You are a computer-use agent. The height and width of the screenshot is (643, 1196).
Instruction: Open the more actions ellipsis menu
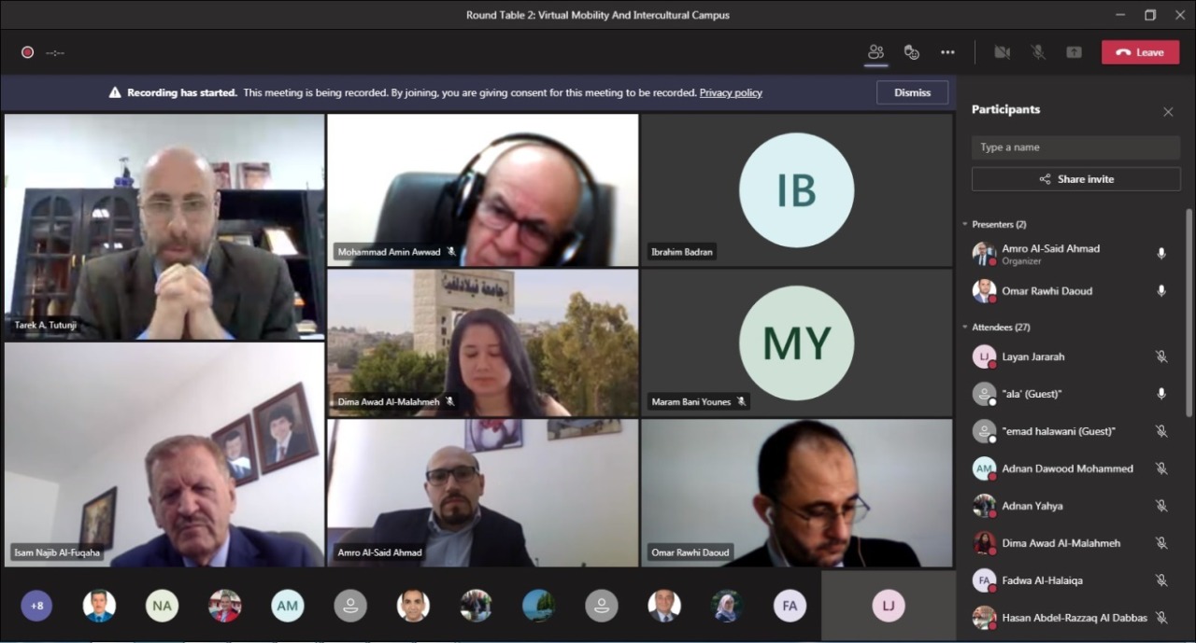947,52
